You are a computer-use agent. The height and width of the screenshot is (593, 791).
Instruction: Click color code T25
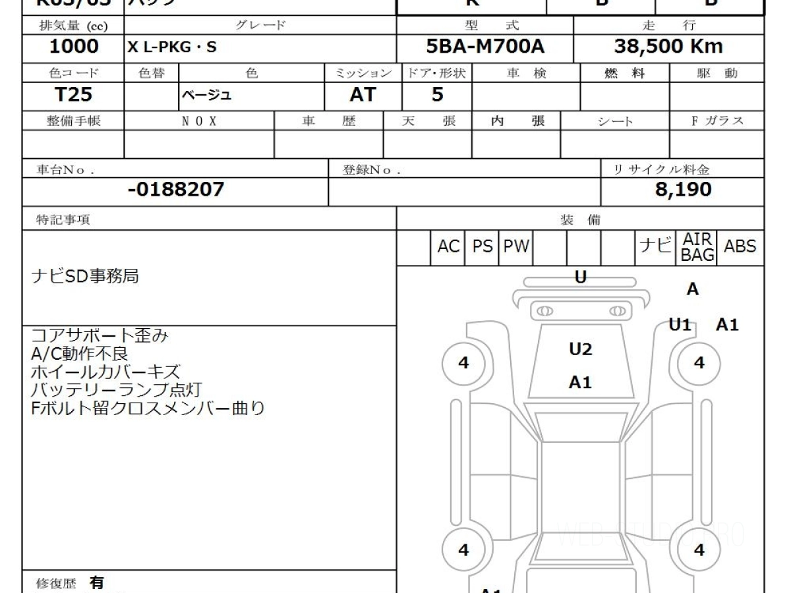click(73, 95)
